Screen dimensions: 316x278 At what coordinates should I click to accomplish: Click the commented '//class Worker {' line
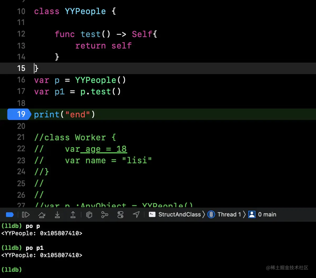(x=75, y=138)
